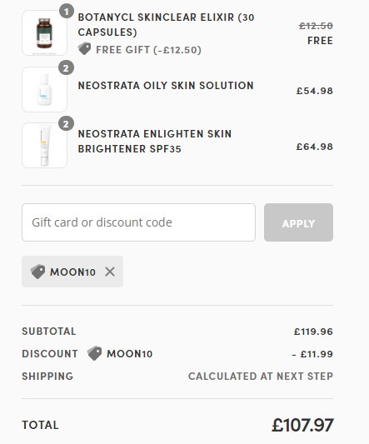369x444 pixels.
Task: Click the Botanycl Skinclear Elixir product name
Action: tap(166, 25)
